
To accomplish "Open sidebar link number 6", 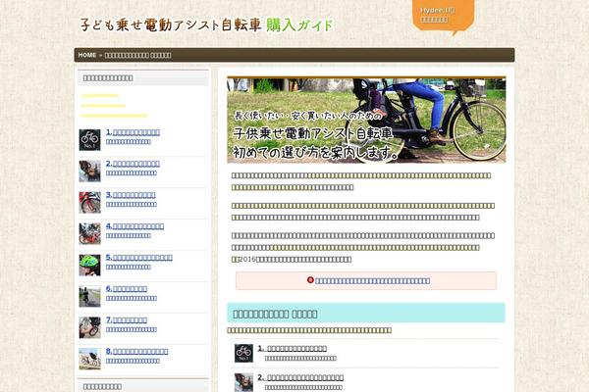I will [x=127, y=289].
